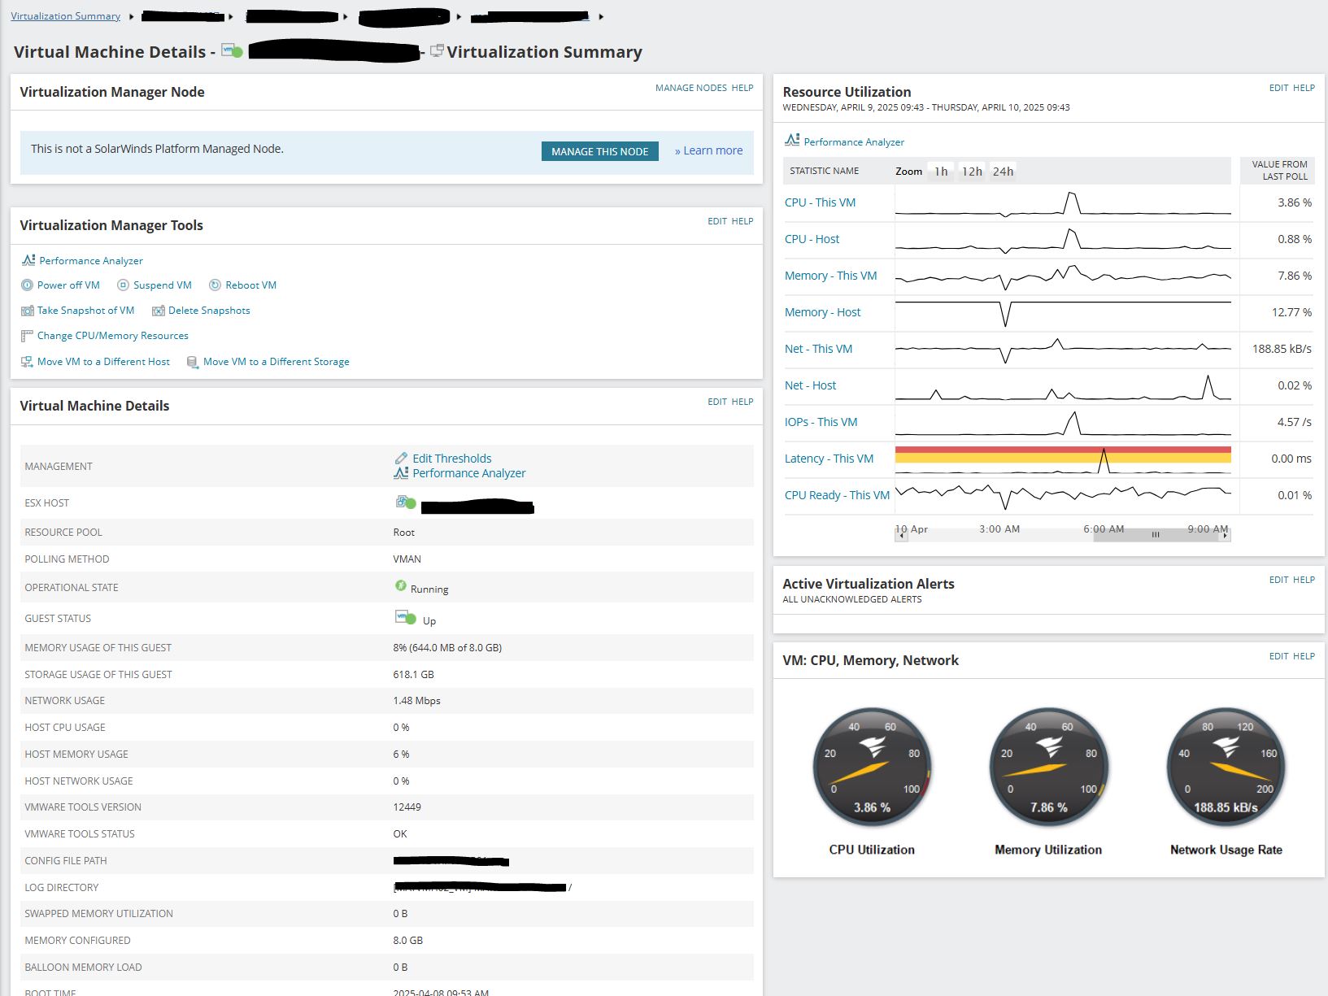Click the Edit Thresholds pencil icon

coord(401,459)
